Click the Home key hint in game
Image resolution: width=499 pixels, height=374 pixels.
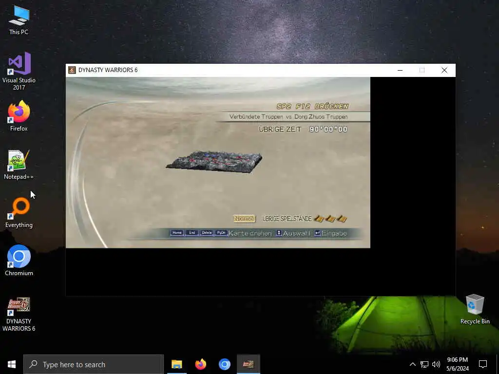point(177,233)
